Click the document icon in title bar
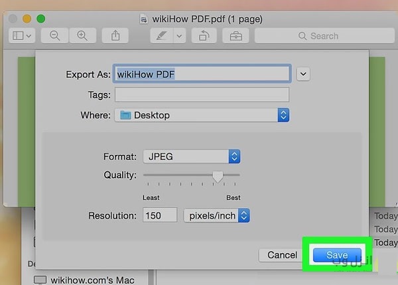Viewport: 398px width, 285px height. pos(143,19)
